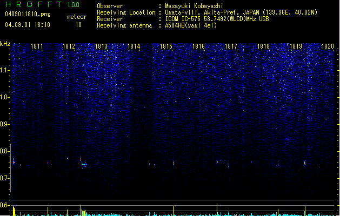
Task: Click the yellow power spike at 1815
Action: coord(174,211)
